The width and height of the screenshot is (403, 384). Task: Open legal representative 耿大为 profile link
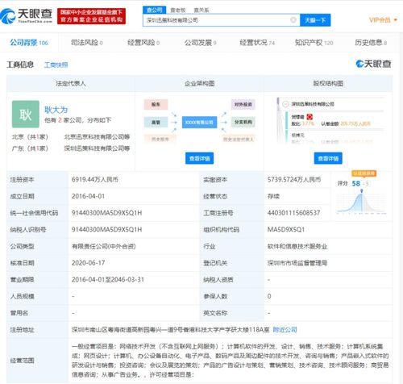56,110
